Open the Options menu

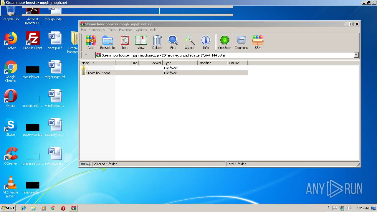pyautogui.click(x=141, y=30)
